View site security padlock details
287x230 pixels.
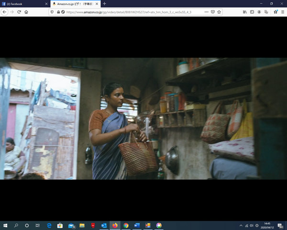pyautogui.click(x=58, y=12)
